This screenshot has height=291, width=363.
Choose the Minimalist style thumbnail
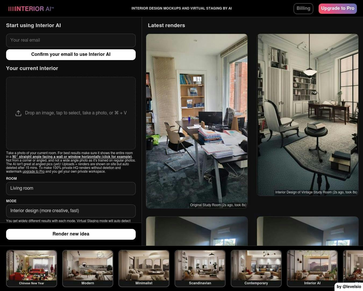pos(144,268)
